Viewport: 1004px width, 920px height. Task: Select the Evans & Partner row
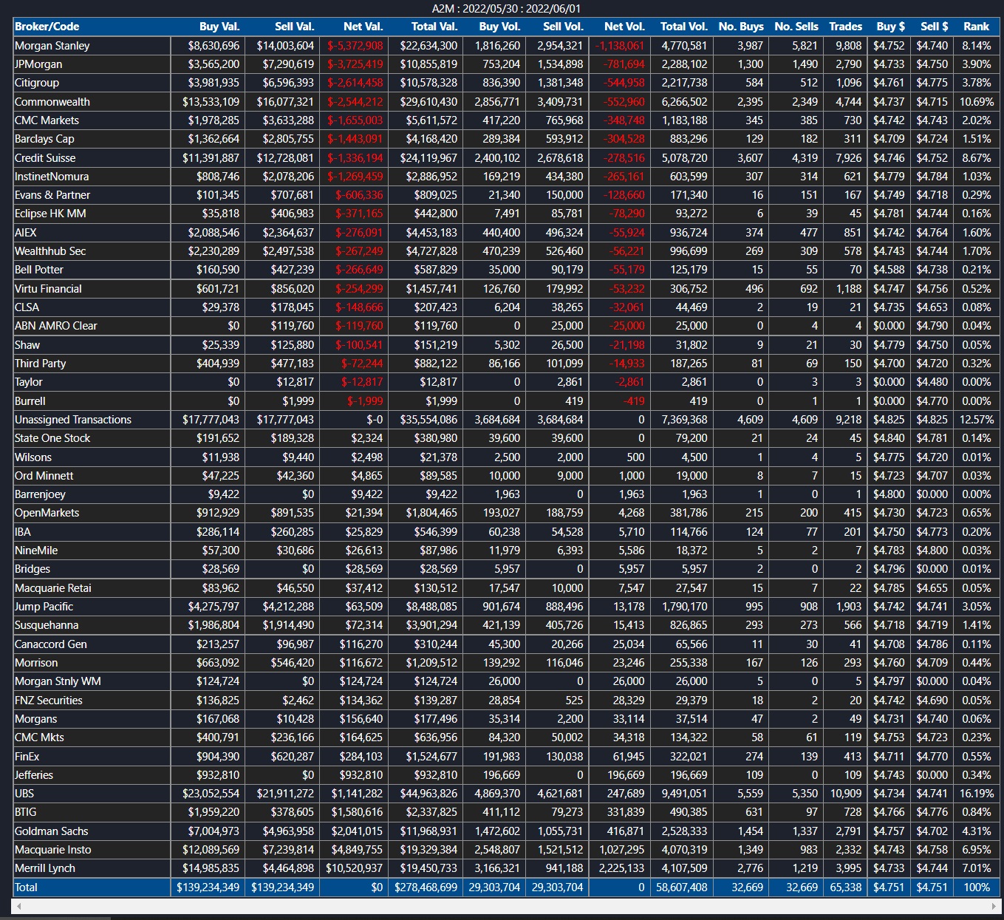(x=506, y=195)
